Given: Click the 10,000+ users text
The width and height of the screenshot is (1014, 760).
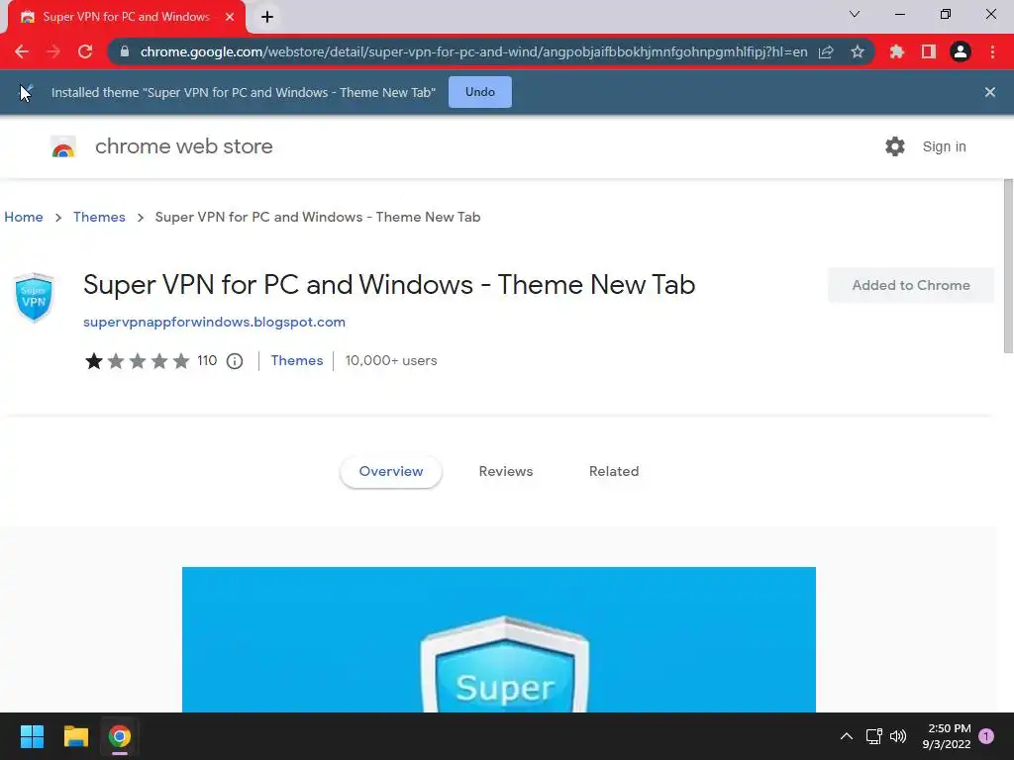Looking at the screenshot, I should click(391, 360).
